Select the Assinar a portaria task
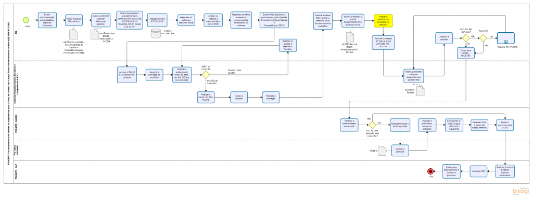This screenshot has height=201, width=533. [x=400, y=151]
